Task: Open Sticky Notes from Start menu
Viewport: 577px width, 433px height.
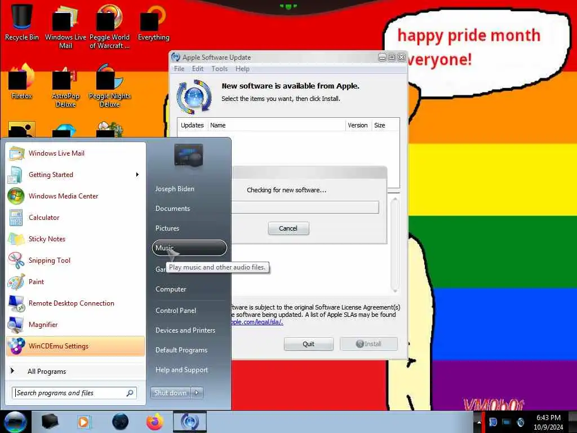Action: coord(76,238)
